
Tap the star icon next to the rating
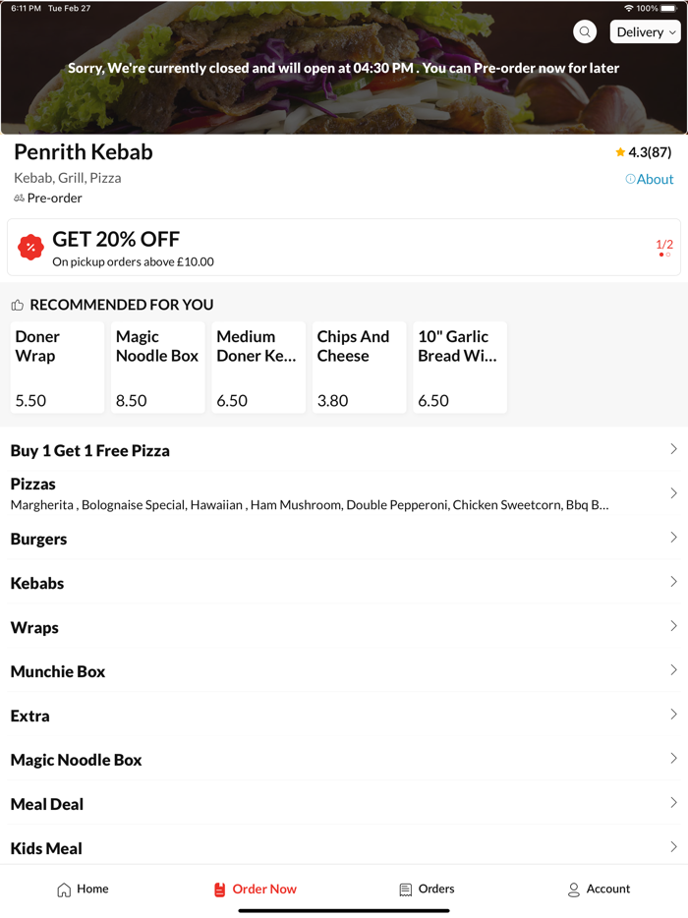619,152
